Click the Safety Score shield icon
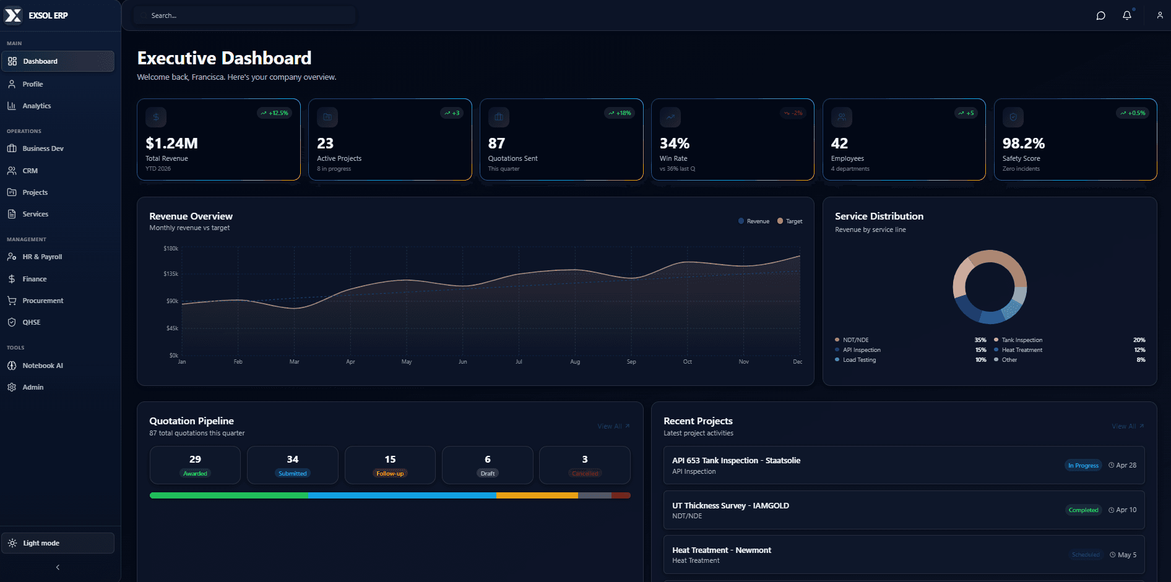1171x582 pixels. [1013, 117]
